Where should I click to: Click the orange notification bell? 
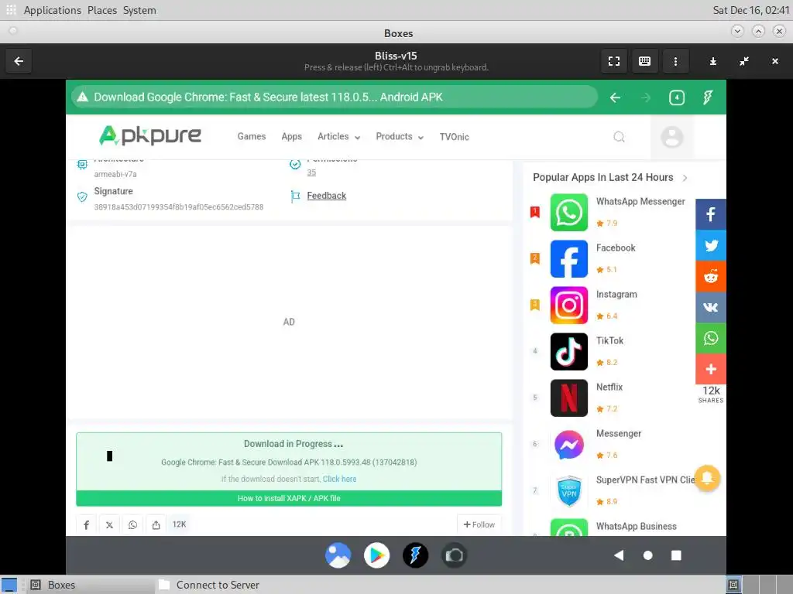point(707,478)
